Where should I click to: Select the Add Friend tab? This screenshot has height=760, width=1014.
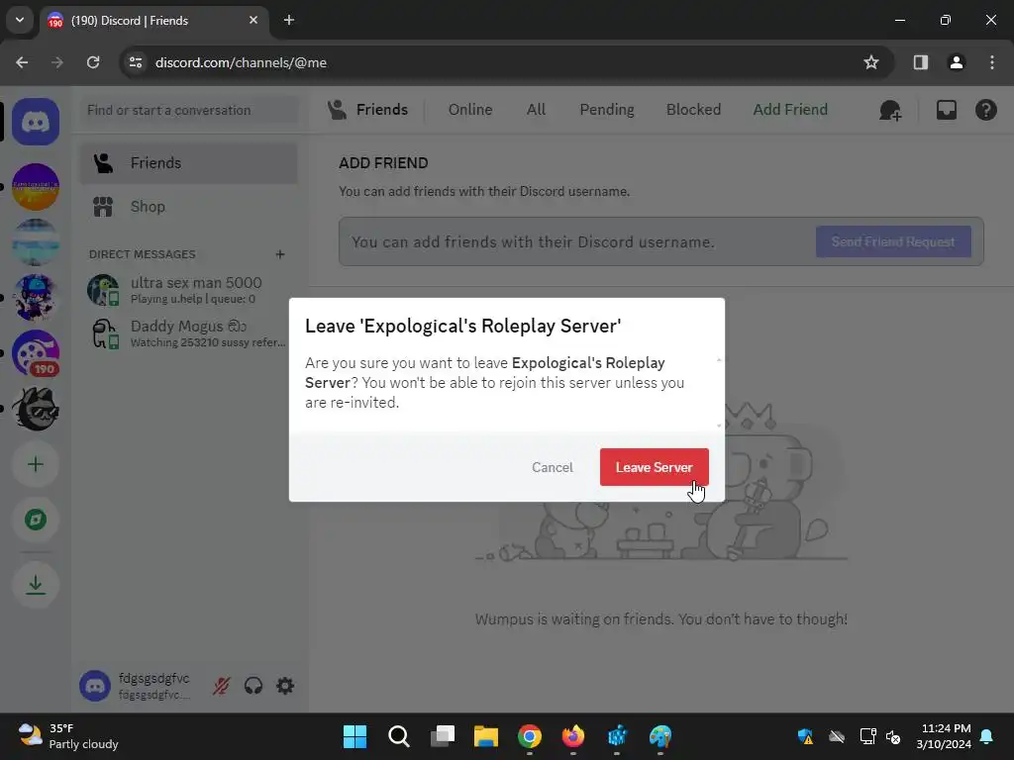point(790,110)
